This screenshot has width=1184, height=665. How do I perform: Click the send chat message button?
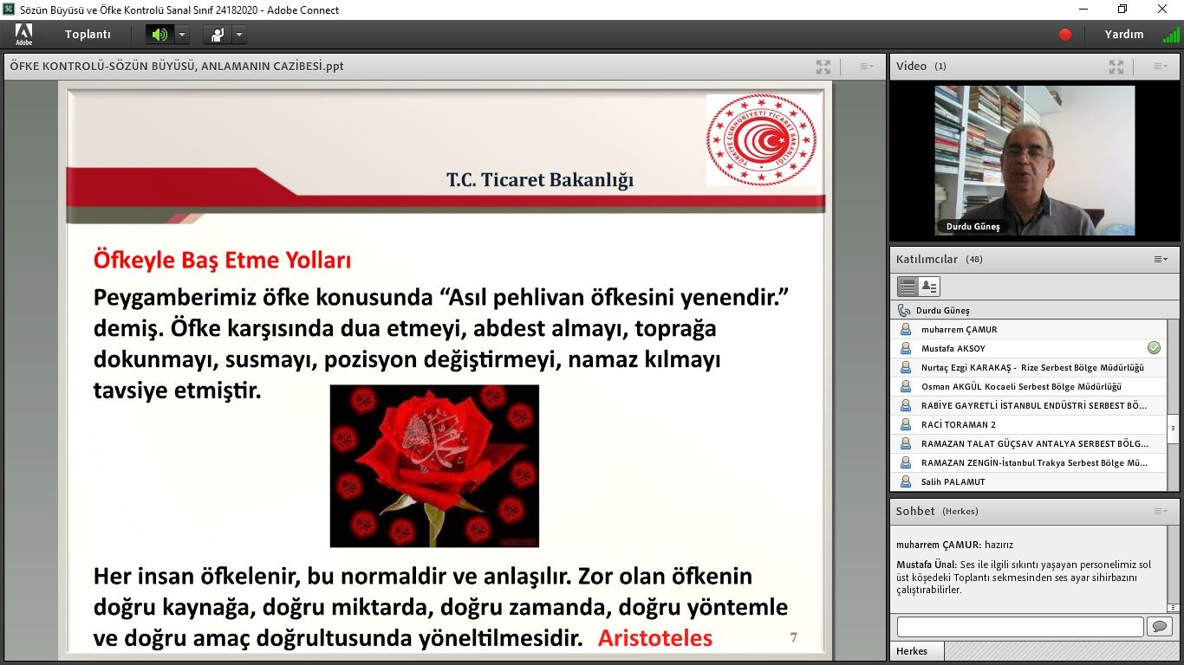(1158, 626)
